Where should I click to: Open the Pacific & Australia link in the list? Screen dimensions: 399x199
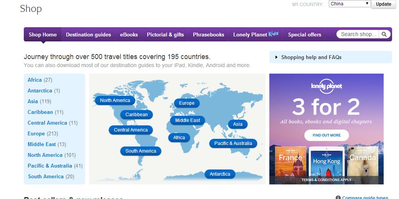pyautogui.click(x=50, y=166)
